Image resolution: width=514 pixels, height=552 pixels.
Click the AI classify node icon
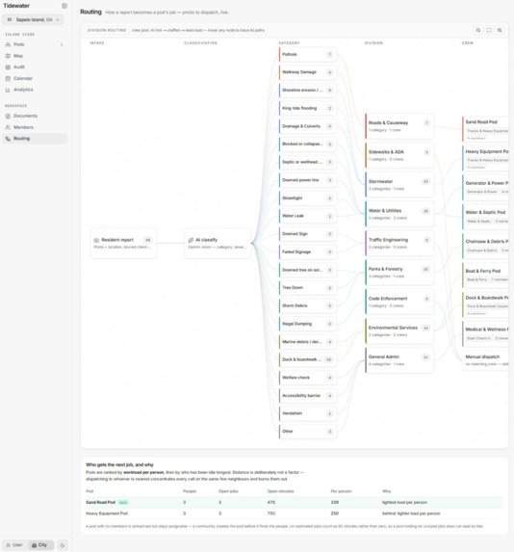pyautogui.click(x=191, y=240)
